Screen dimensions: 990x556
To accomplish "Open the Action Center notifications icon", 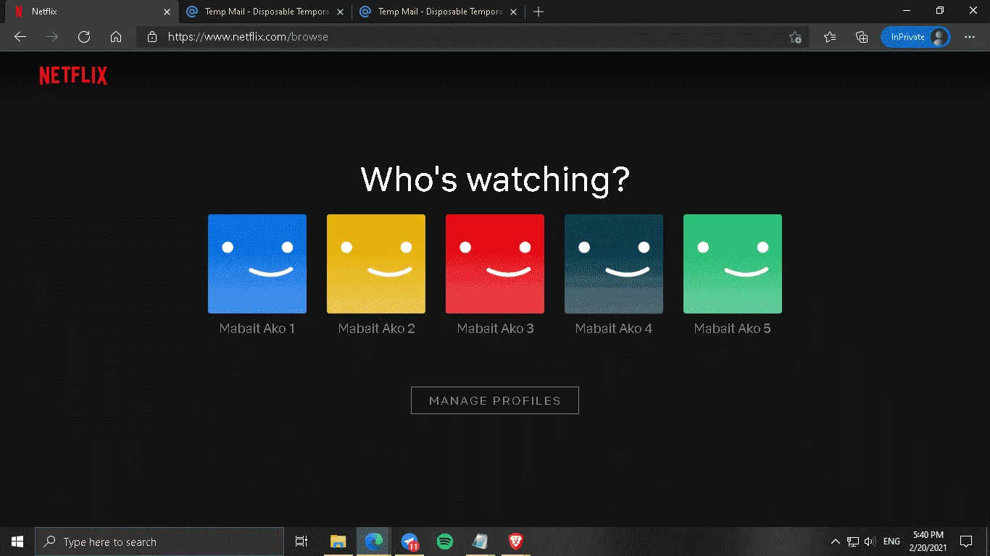I will click(966, 542).
